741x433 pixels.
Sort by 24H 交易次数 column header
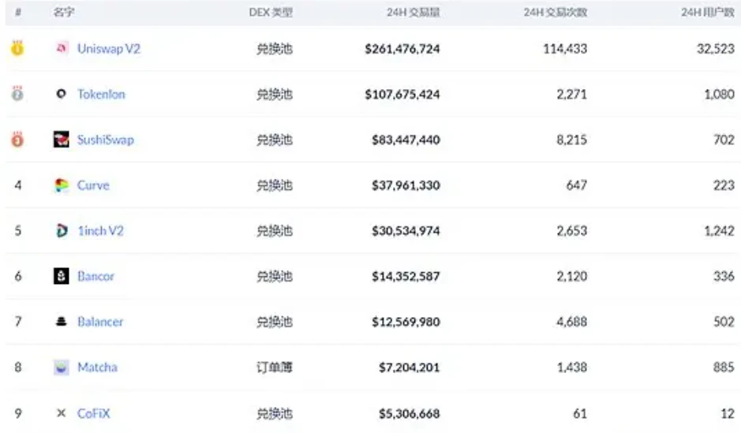556,13
